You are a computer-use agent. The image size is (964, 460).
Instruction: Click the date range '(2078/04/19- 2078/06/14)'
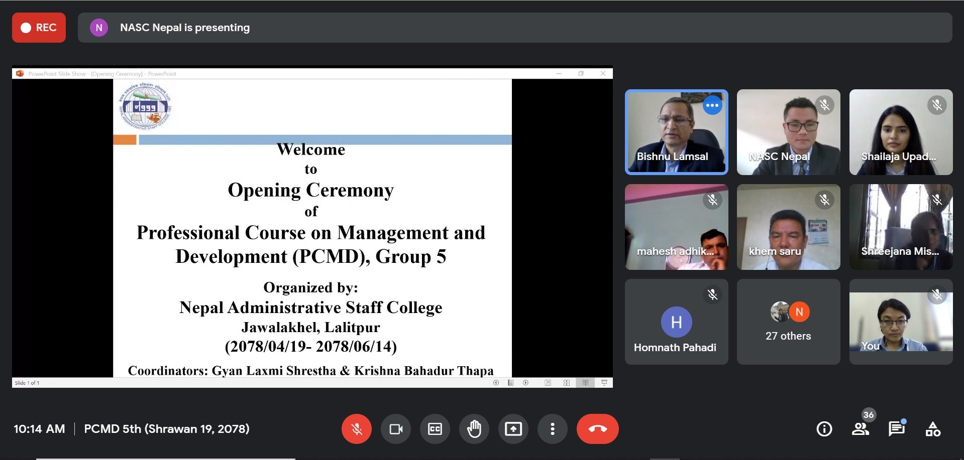pyautogui.click(x=311, y=347)
